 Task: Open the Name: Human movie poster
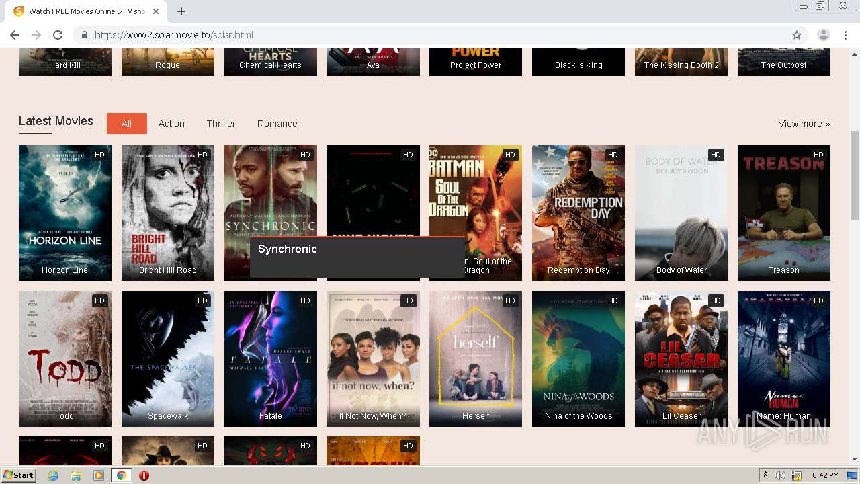coord(784,359)
